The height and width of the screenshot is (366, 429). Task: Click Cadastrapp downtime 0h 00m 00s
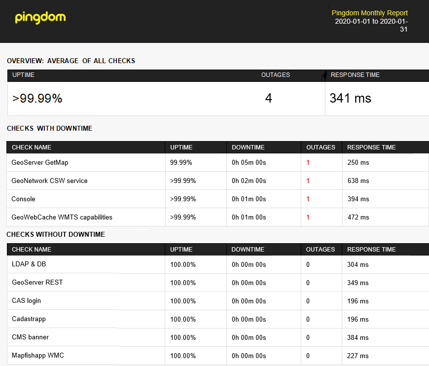249,319
